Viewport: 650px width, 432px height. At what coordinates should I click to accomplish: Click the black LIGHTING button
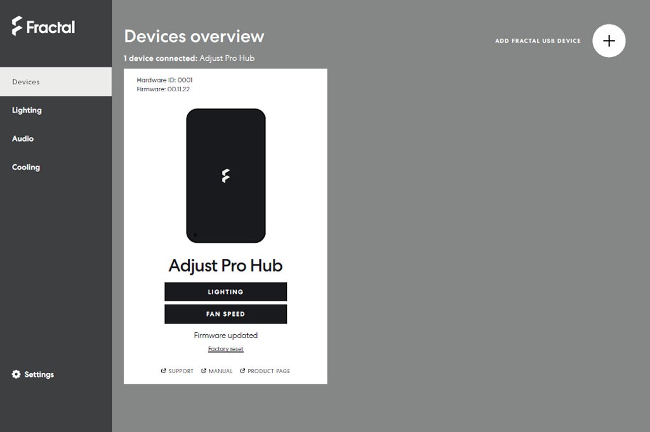tap(225, 292)
